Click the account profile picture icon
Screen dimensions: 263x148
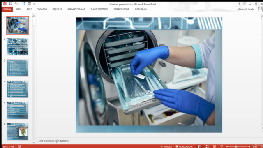pyautogui.click(x=260, y=9)
